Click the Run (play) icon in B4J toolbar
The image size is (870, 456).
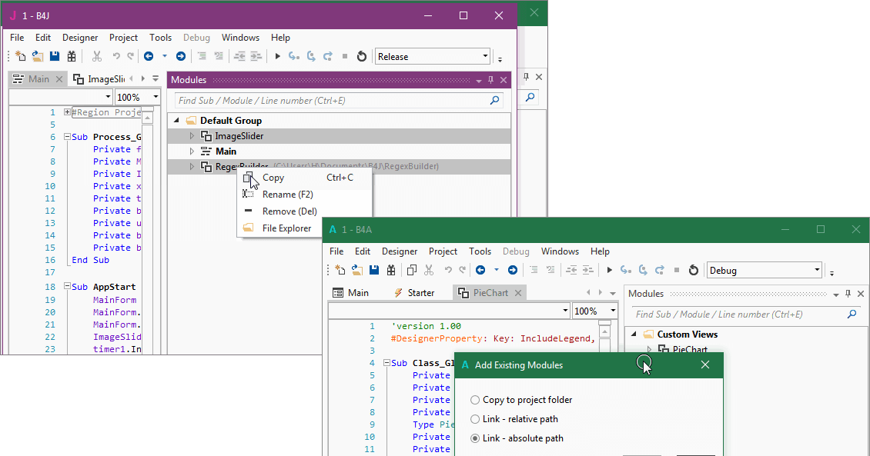pyautogui.click(x=278, y=56)
